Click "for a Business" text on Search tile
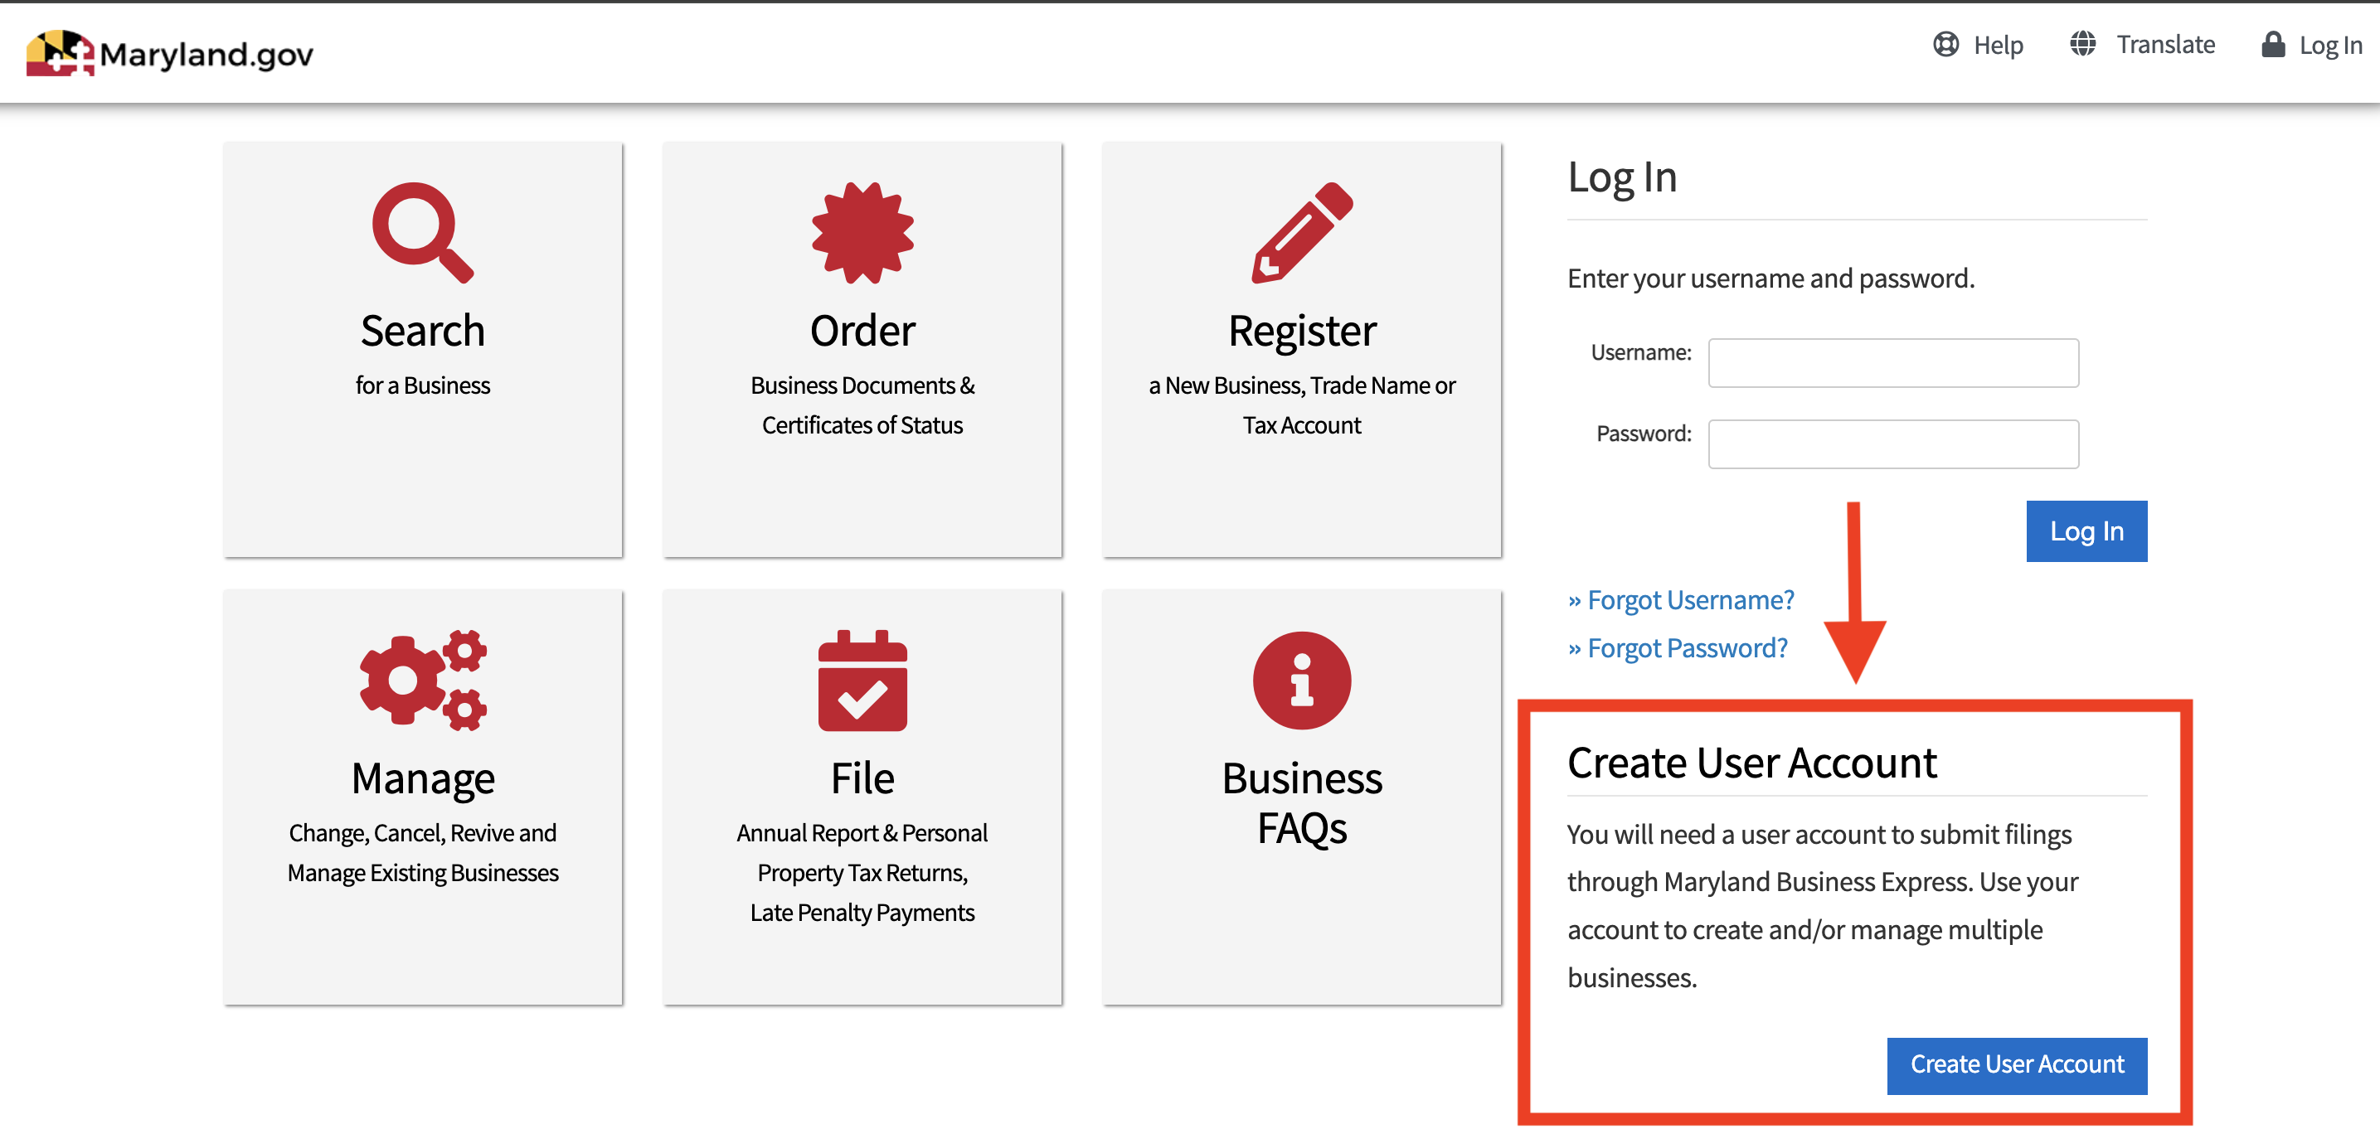Viewport: 2380px width, 1129px height. tap(422, 385)
